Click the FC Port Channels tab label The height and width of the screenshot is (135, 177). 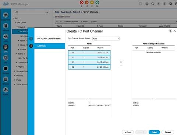[63, 17]
